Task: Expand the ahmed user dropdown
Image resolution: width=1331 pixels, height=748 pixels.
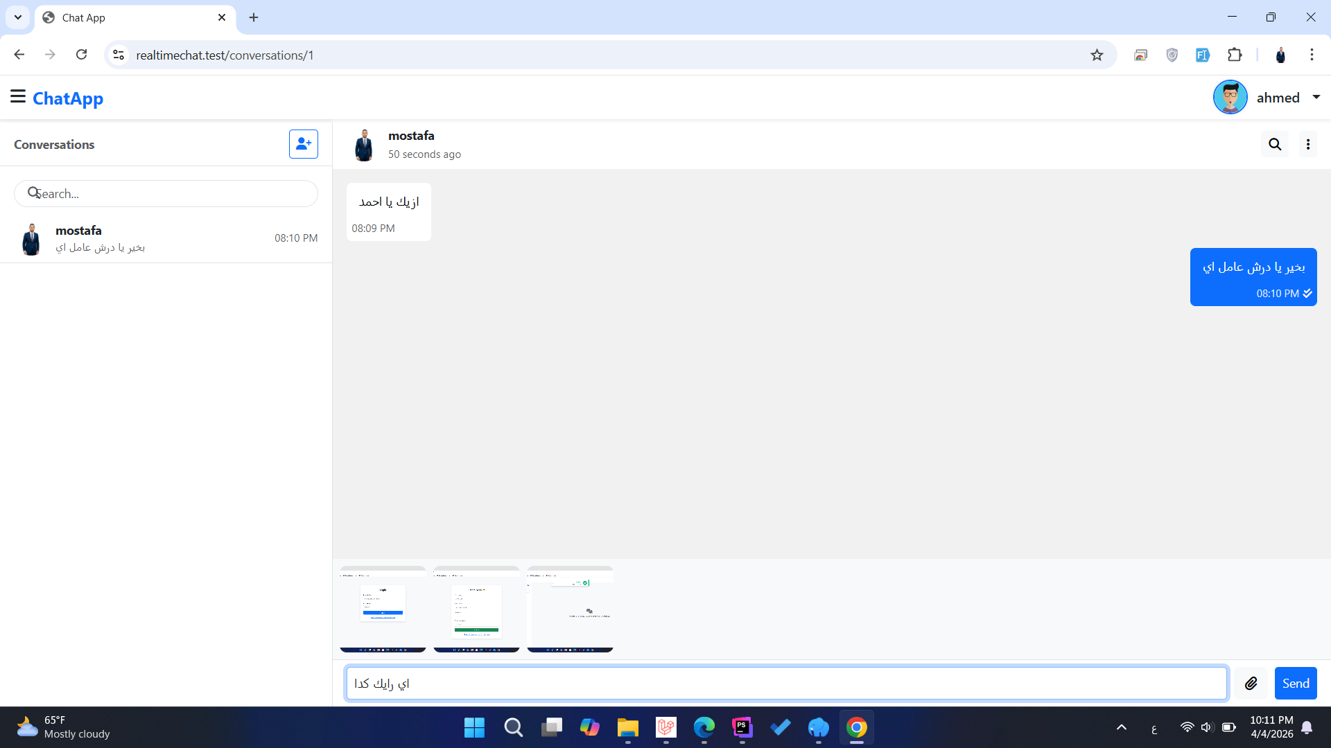Action: (1316, 98)
